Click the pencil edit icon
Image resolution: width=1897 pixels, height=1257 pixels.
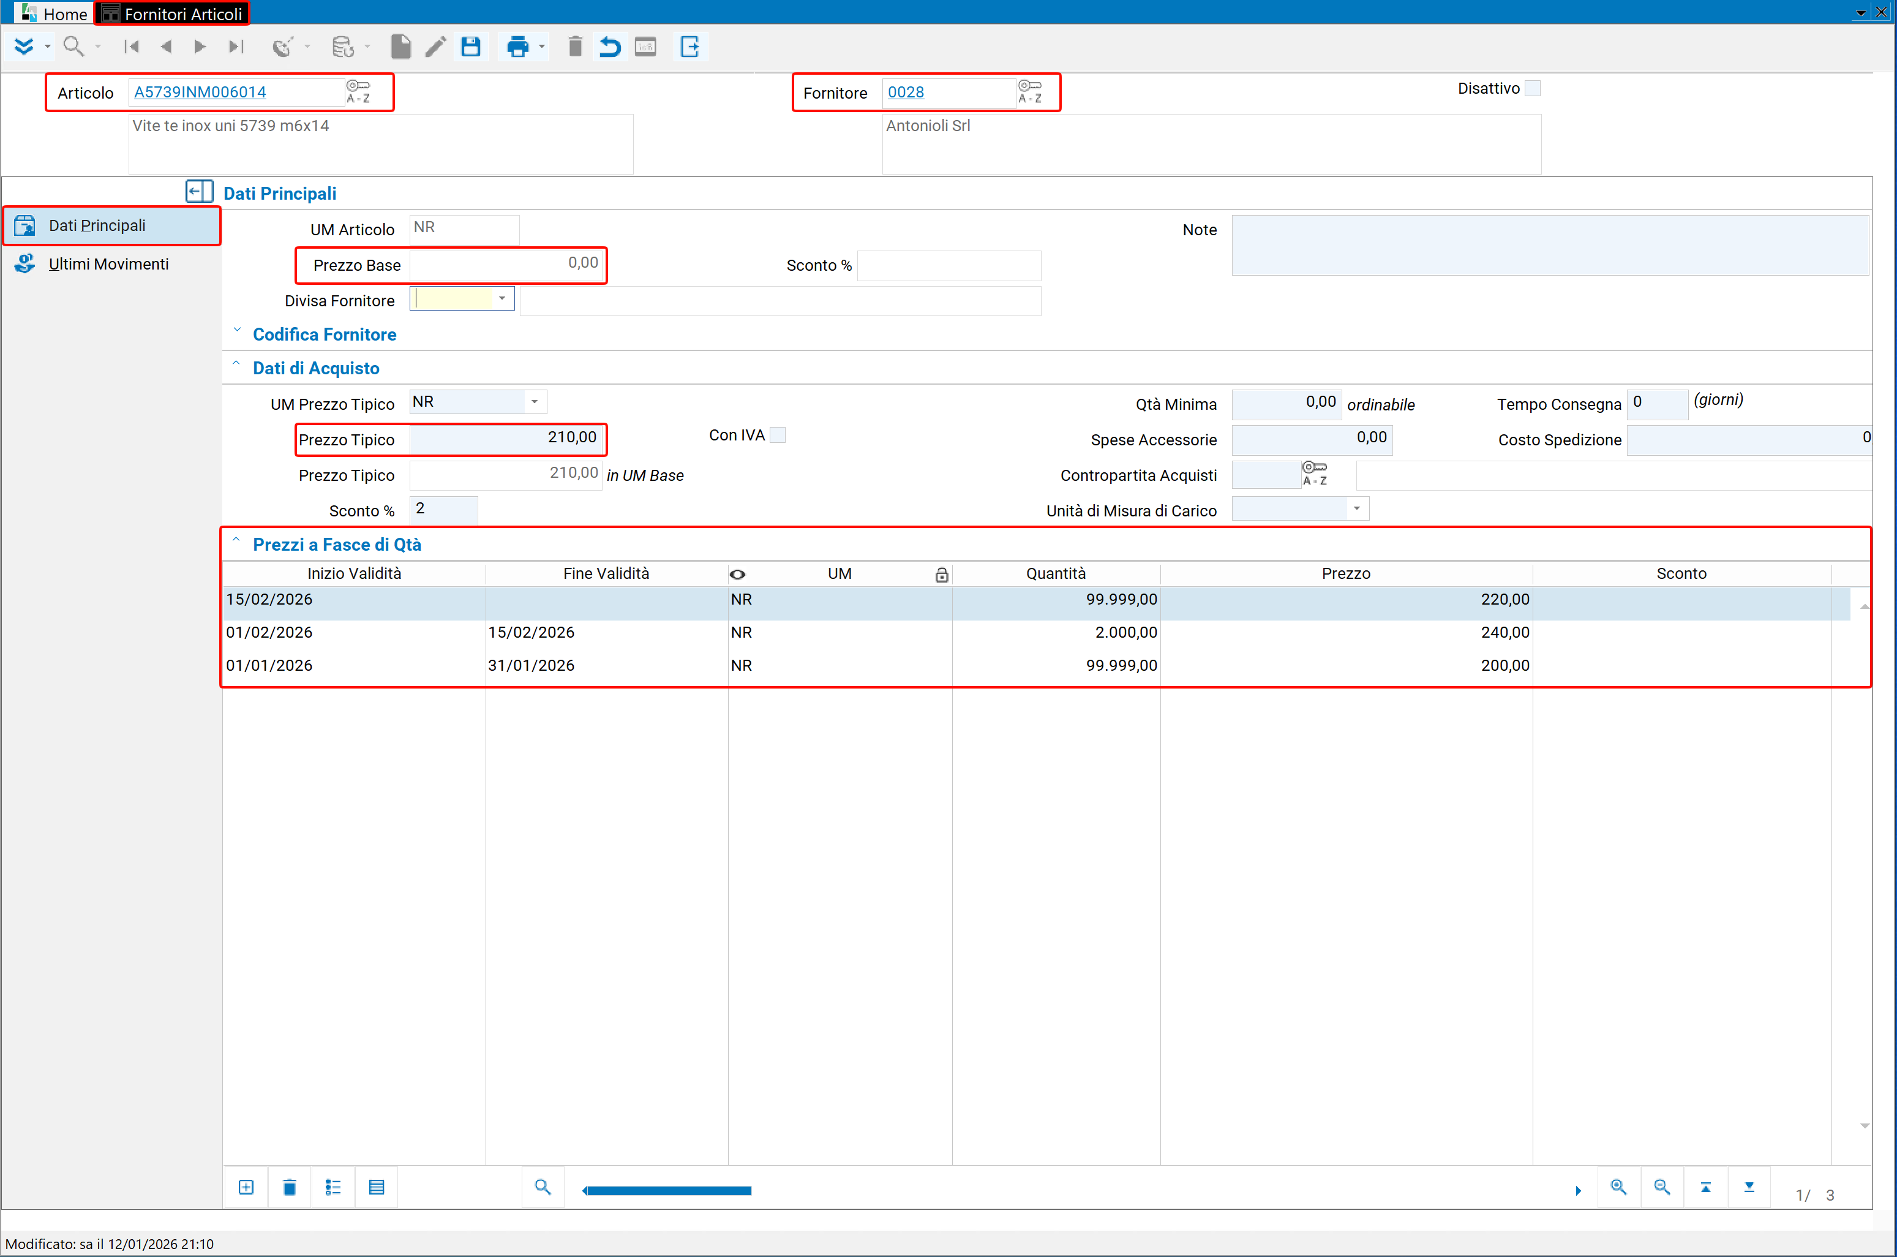pyautogui.click(x=435, y=47)
